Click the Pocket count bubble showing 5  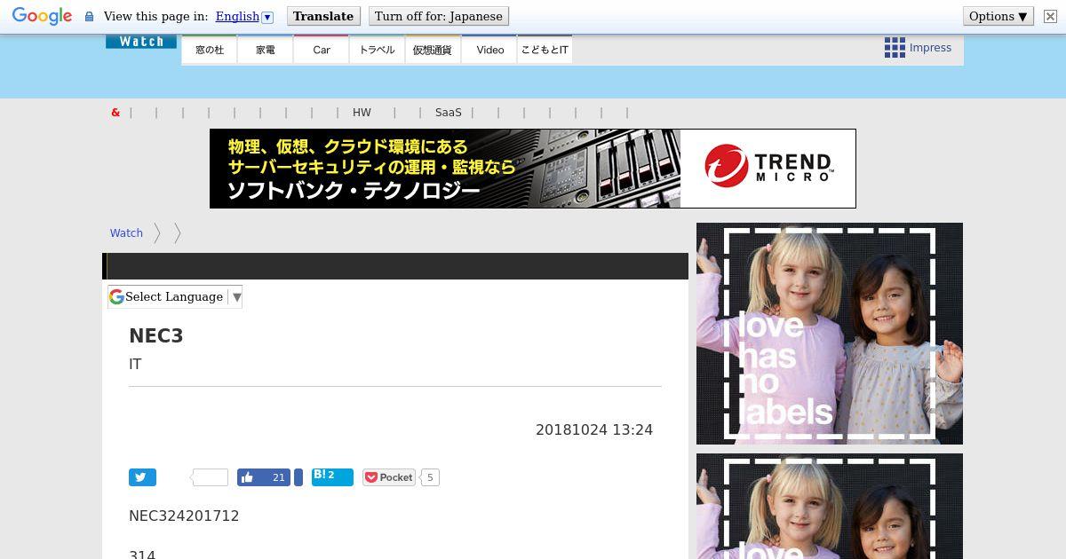click(x=430, y=477)
